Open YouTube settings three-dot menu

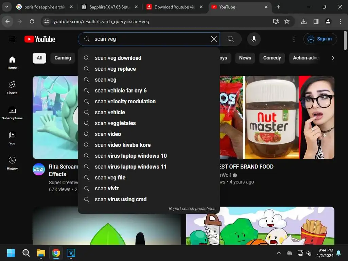(x=294, y=39)
